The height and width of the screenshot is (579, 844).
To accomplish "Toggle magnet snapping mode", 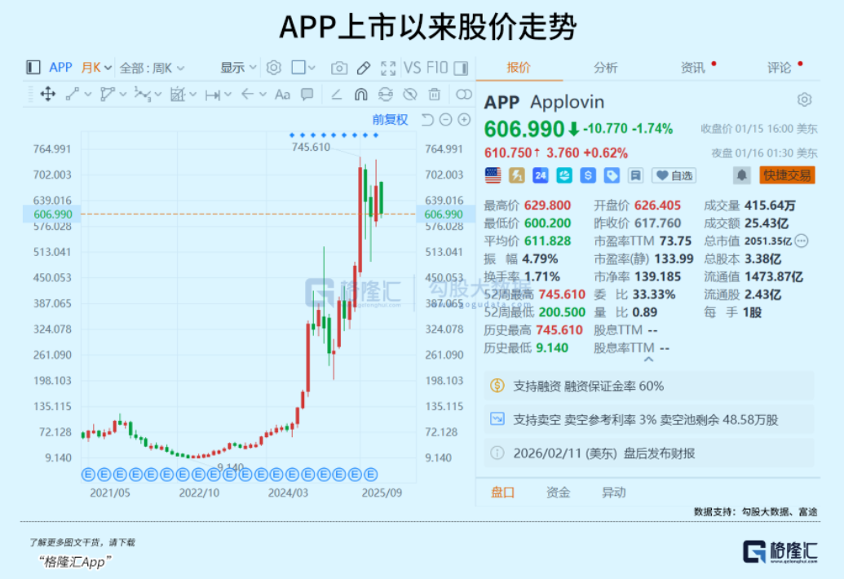I will (360, 94).
